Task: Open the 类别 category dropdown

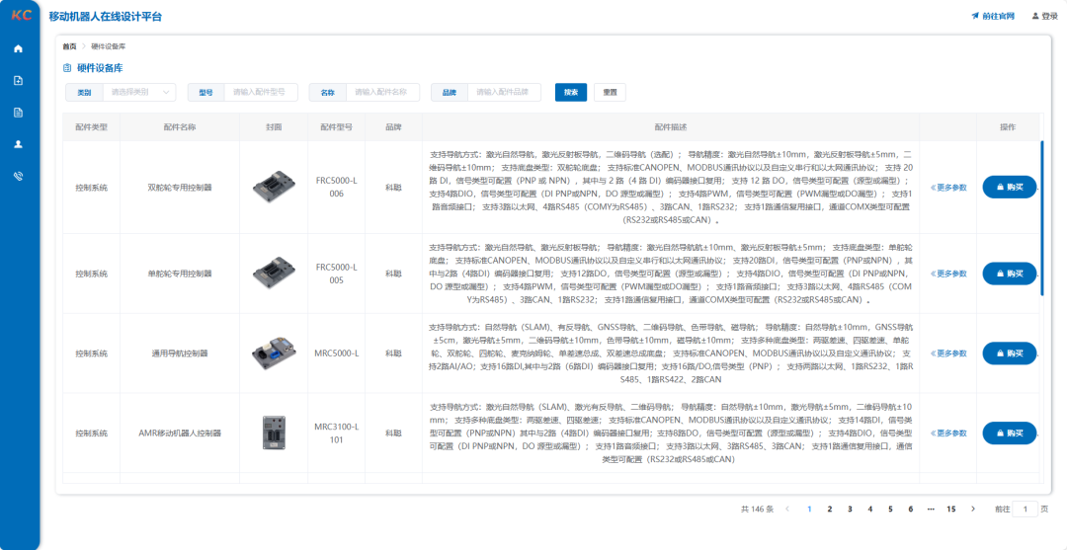Action: tap(138, 92)
